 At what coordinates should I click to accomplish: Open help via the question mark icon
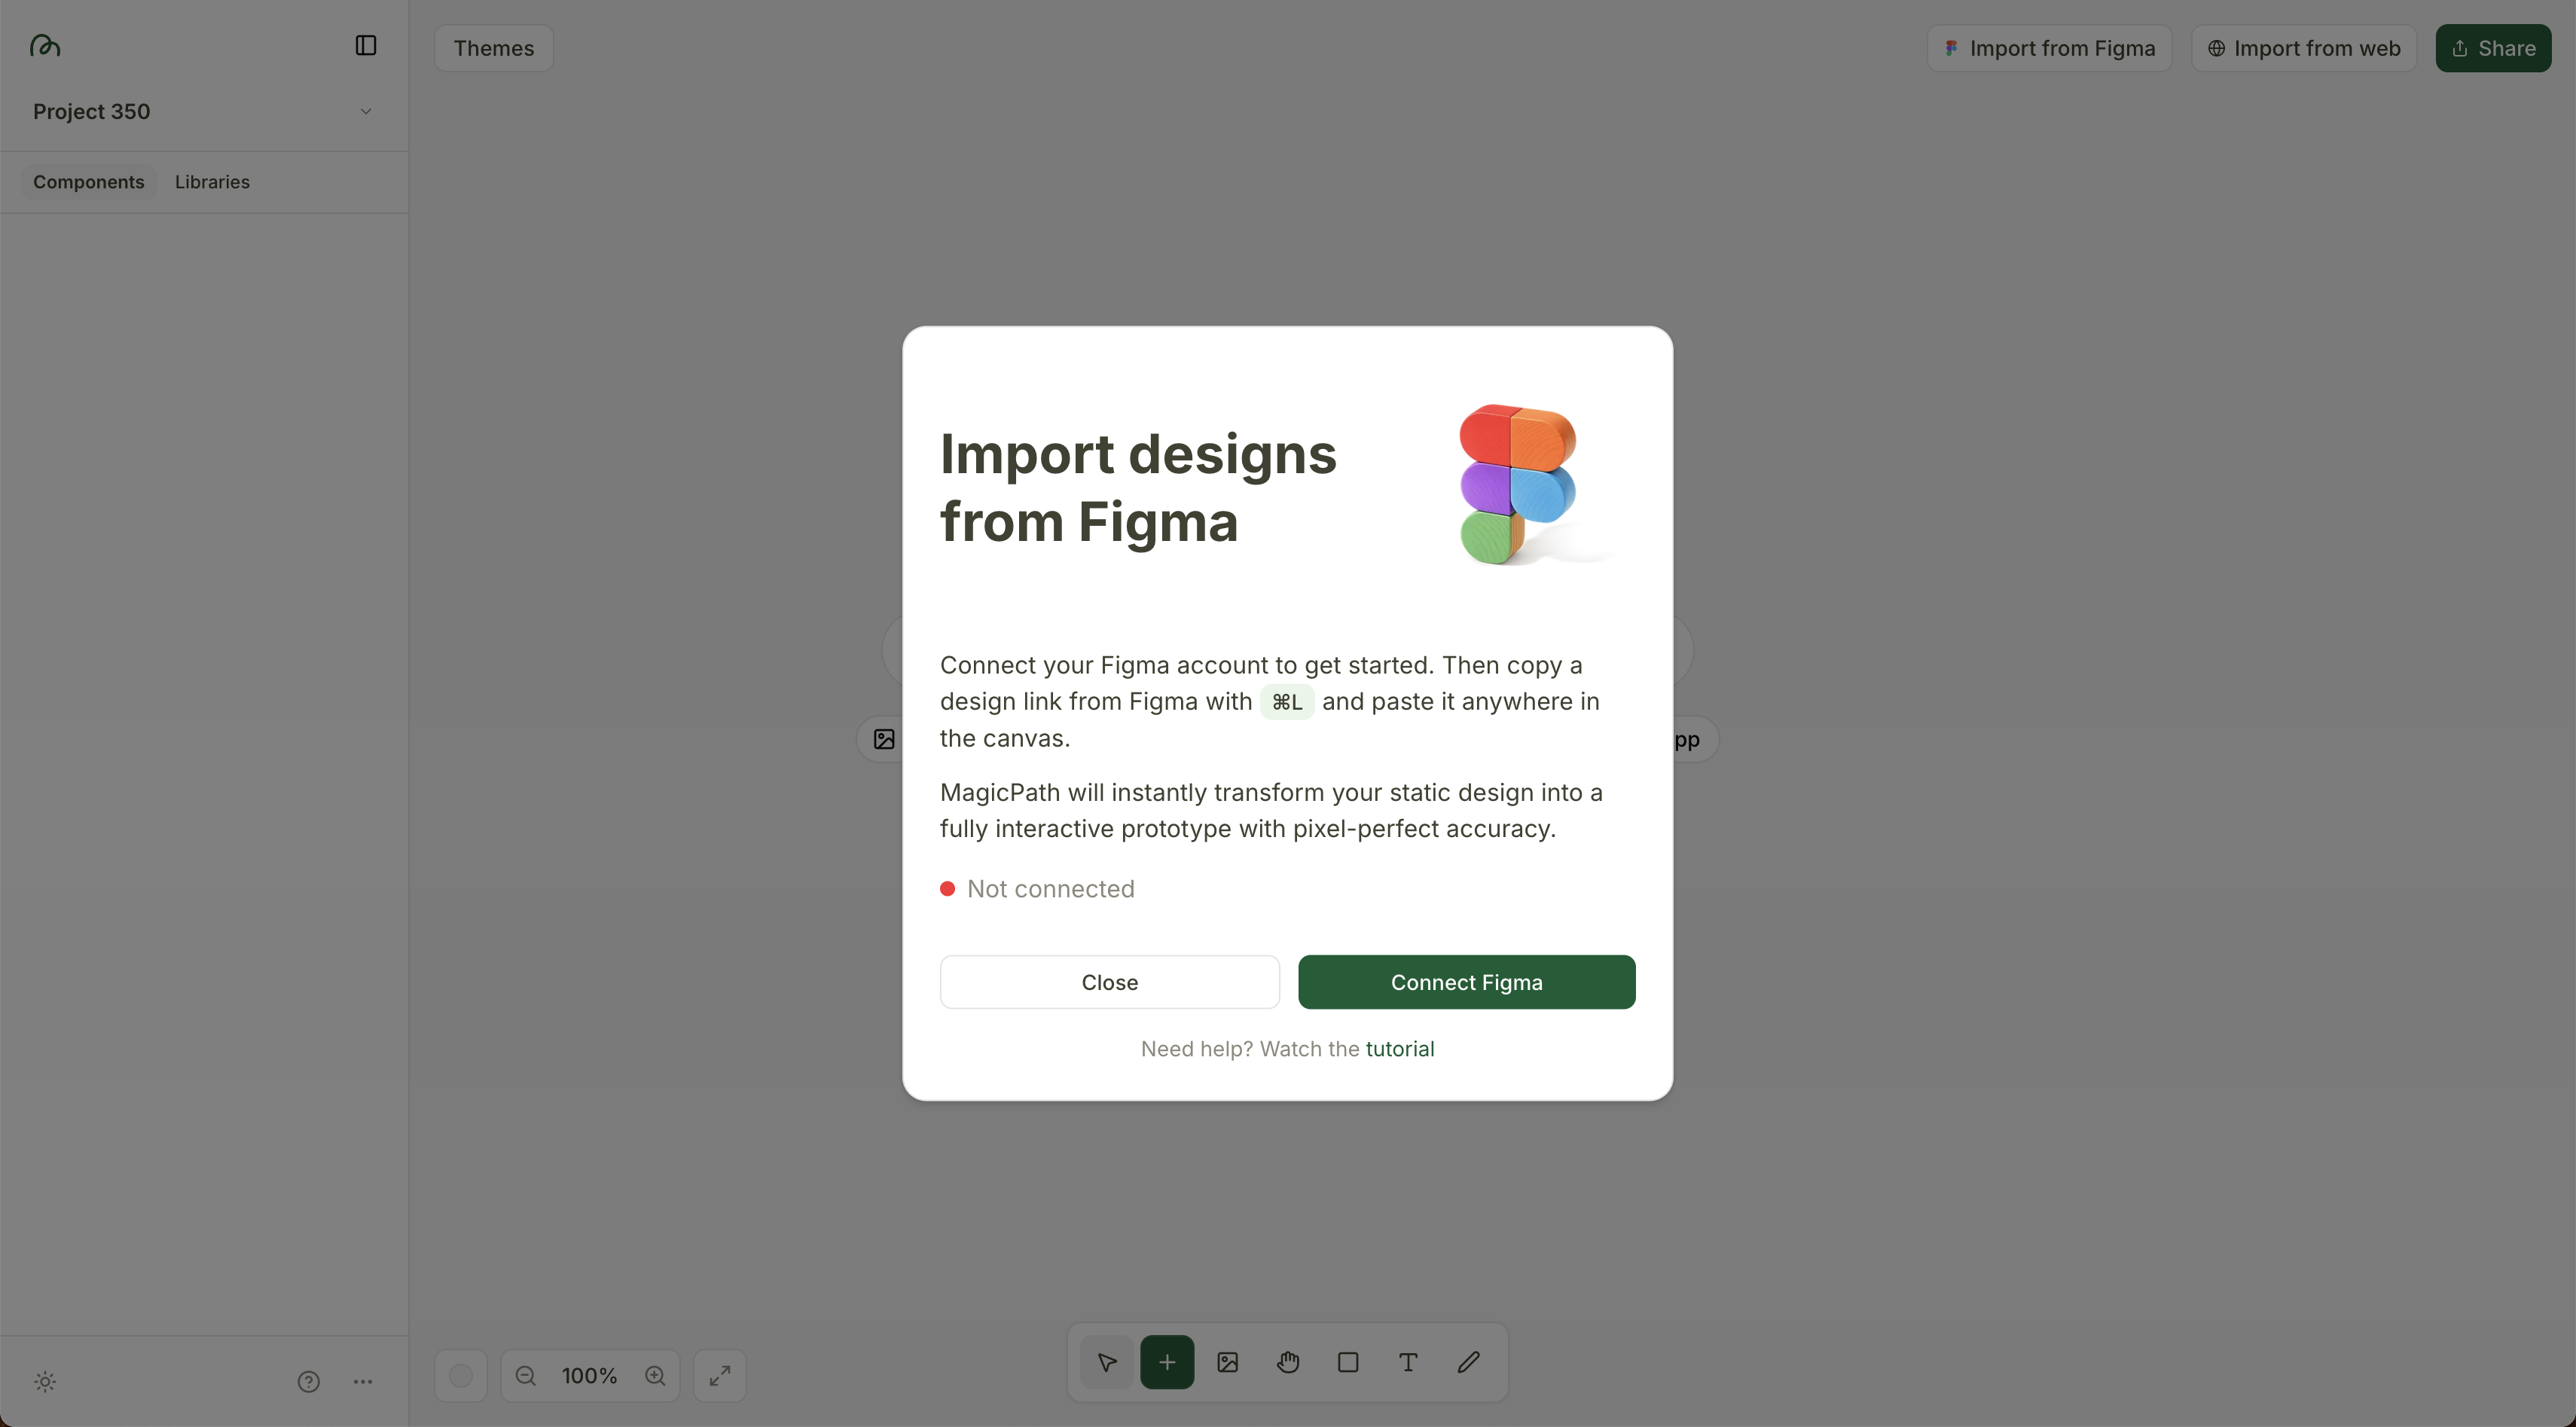tap(309, 1381)
